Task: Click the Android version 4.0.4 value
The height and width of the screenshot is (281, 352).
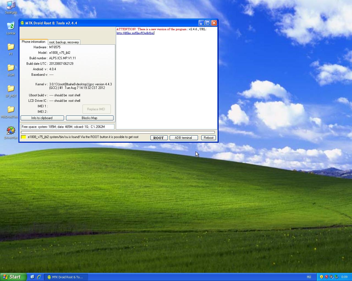Action: click(x=53, y=69)
